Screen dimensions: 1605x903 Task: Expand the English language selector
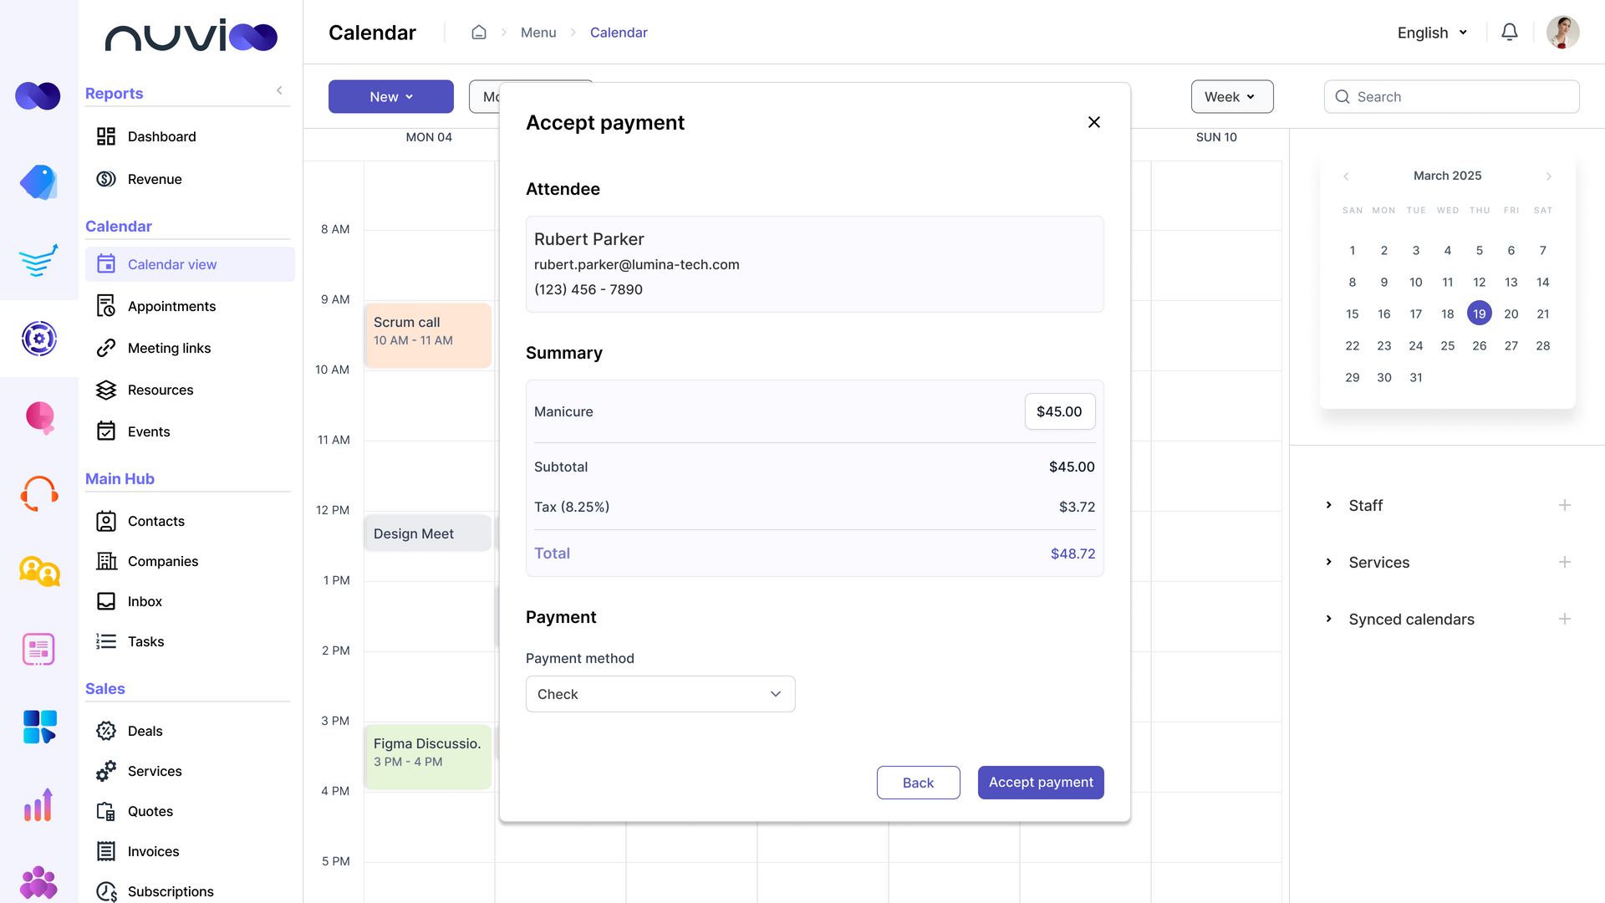click(x=1432, y=33)
